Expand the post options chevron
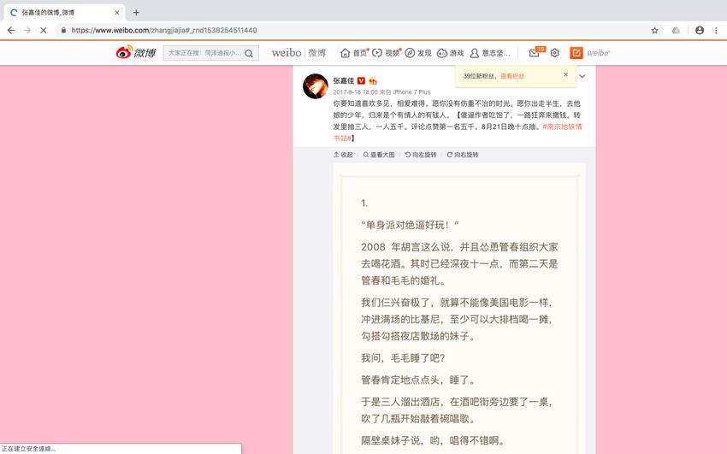The height and width of the screenshot is (454, 727). (582, 76)
